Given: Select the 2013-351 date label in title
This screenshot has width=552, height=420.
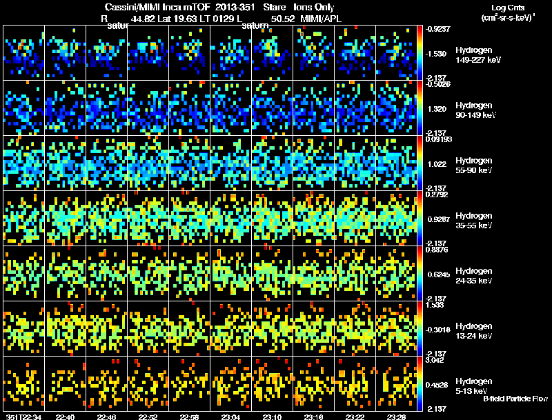Looking at the screenshot, I should (235, 8).
